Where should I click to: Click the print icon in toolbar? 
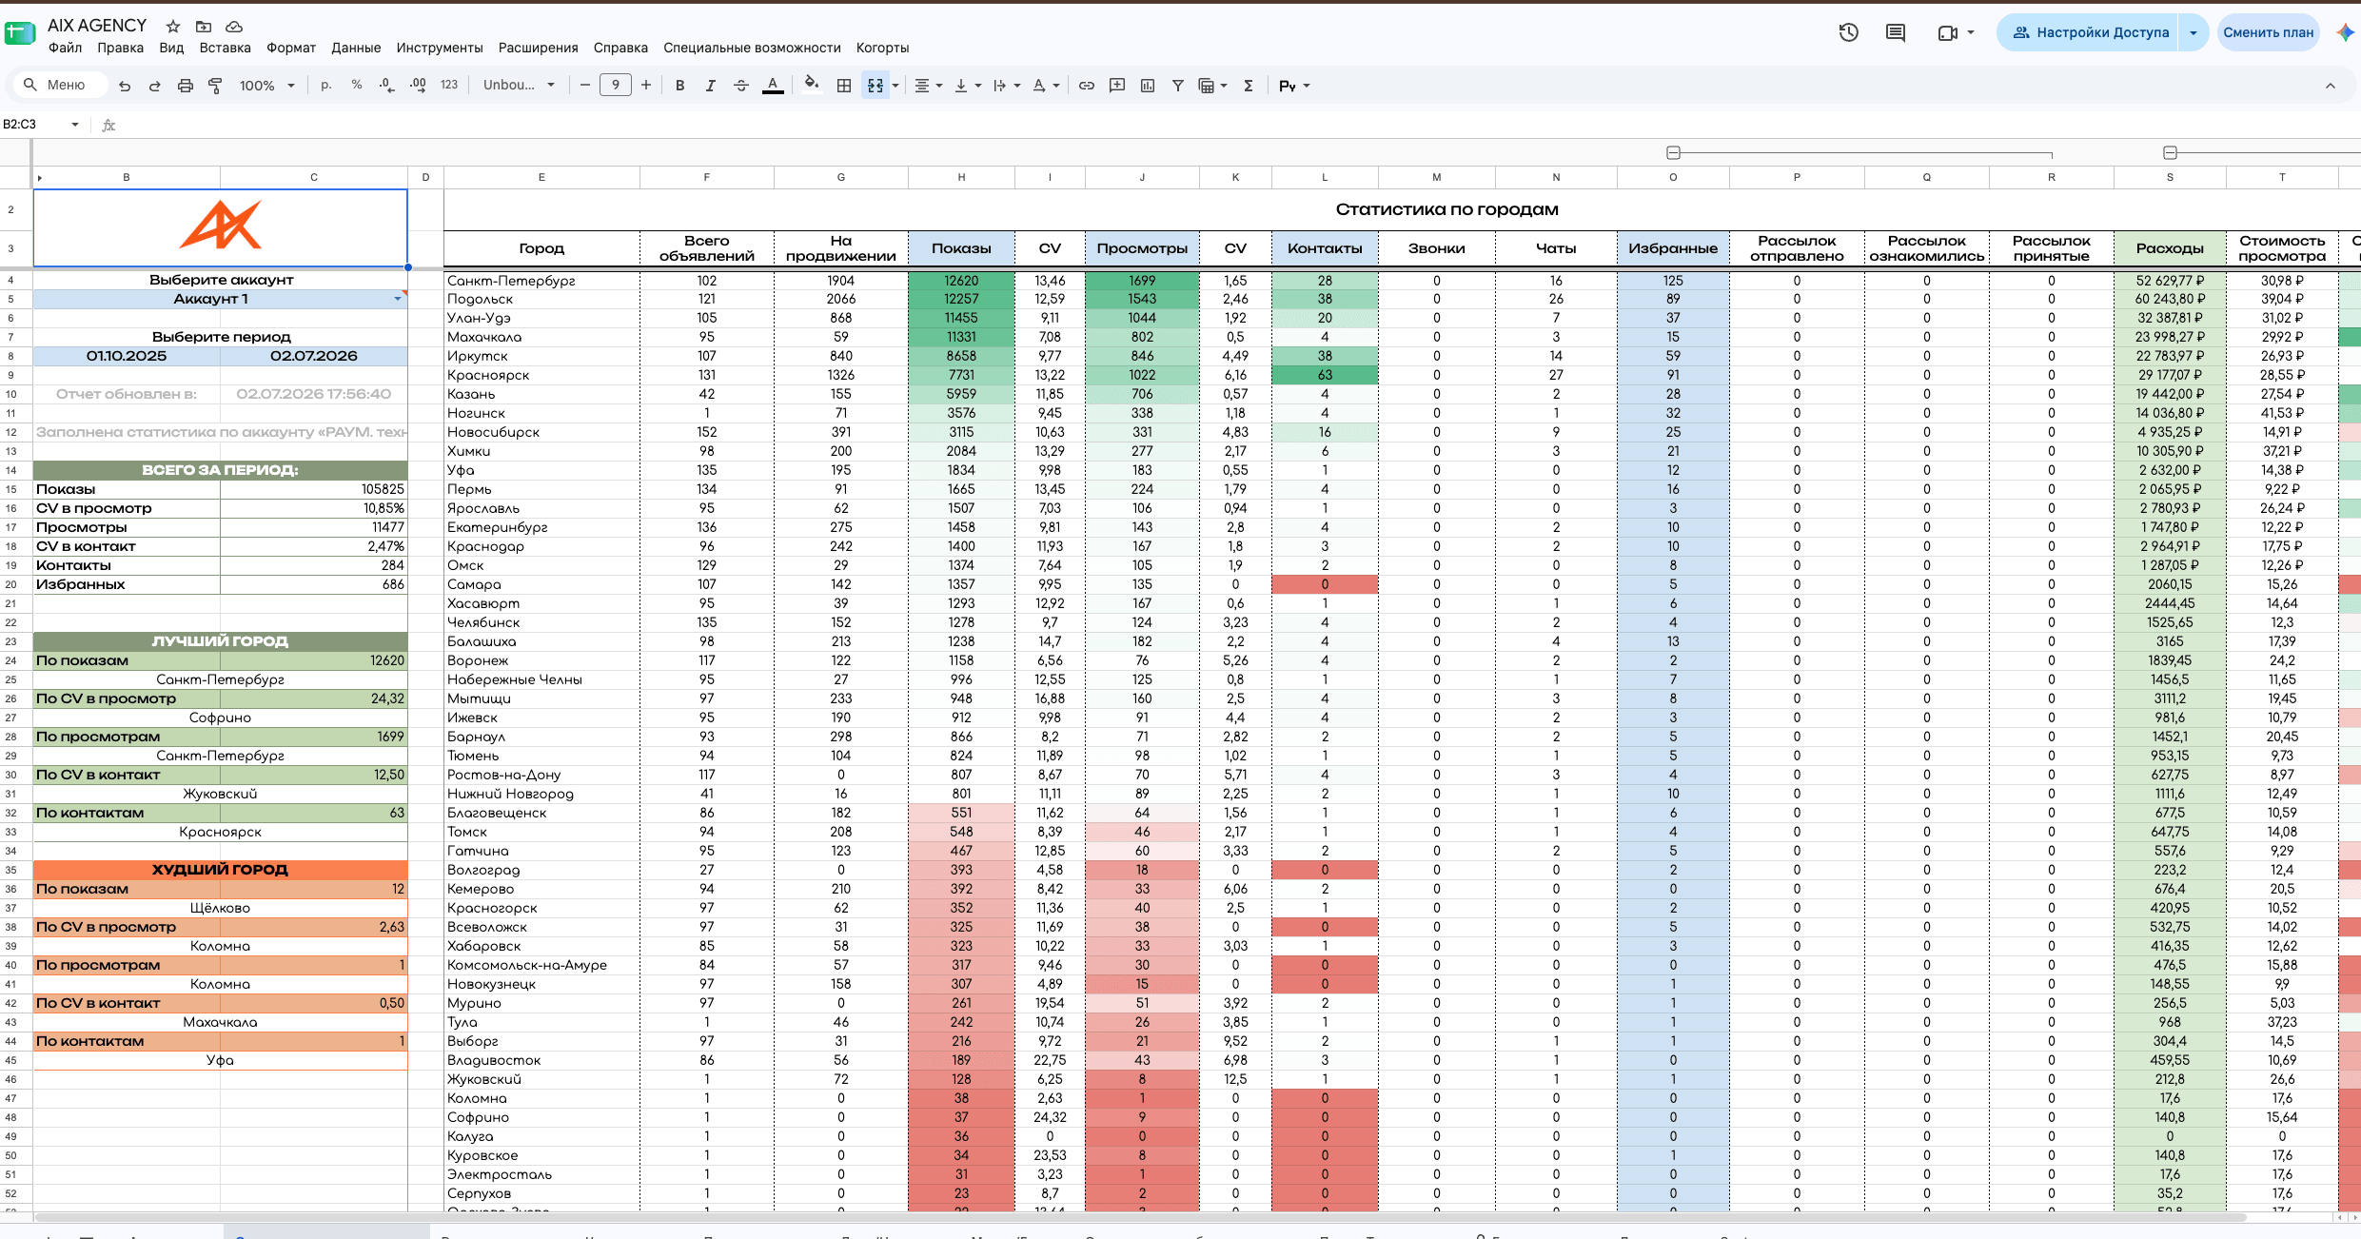186,86
